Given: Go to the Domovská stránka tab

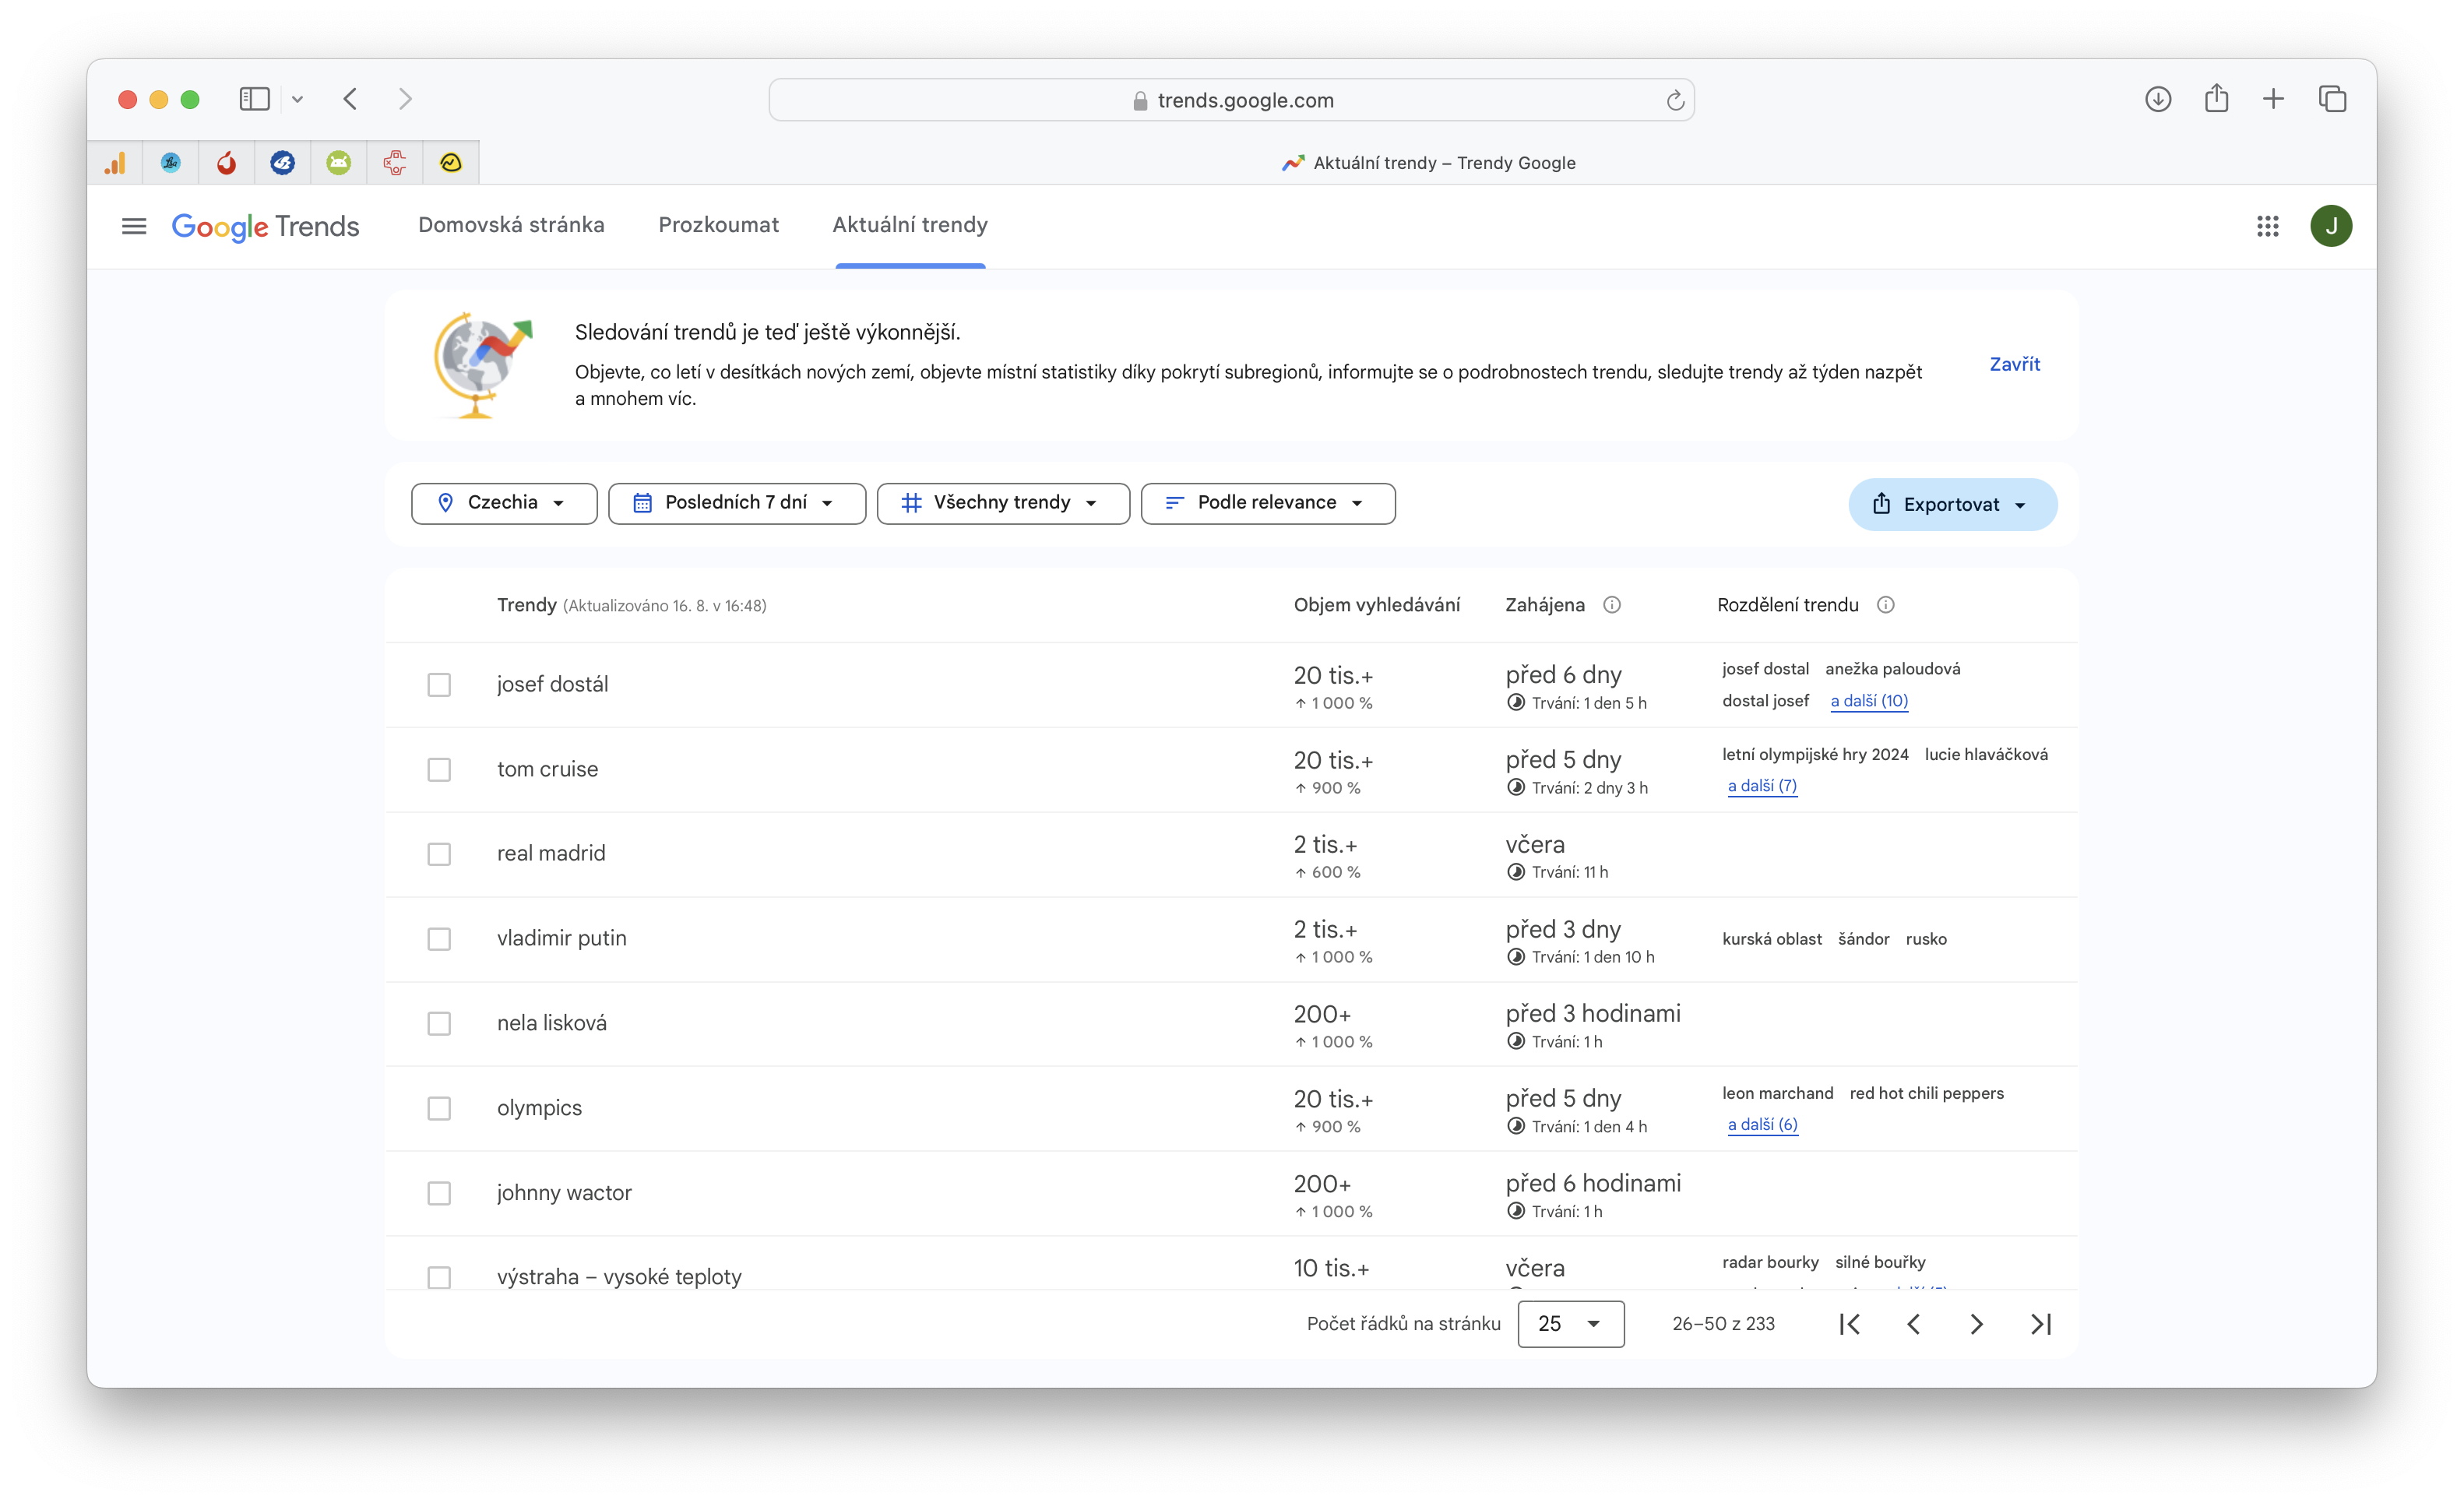Looking at the screenshot, I should pyautogui.click(x=511, y=225).
